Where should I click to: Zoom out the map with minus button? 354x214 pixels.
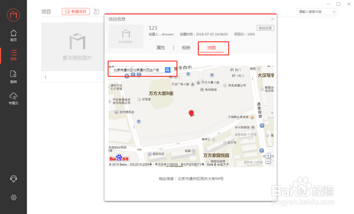[268, 161]
